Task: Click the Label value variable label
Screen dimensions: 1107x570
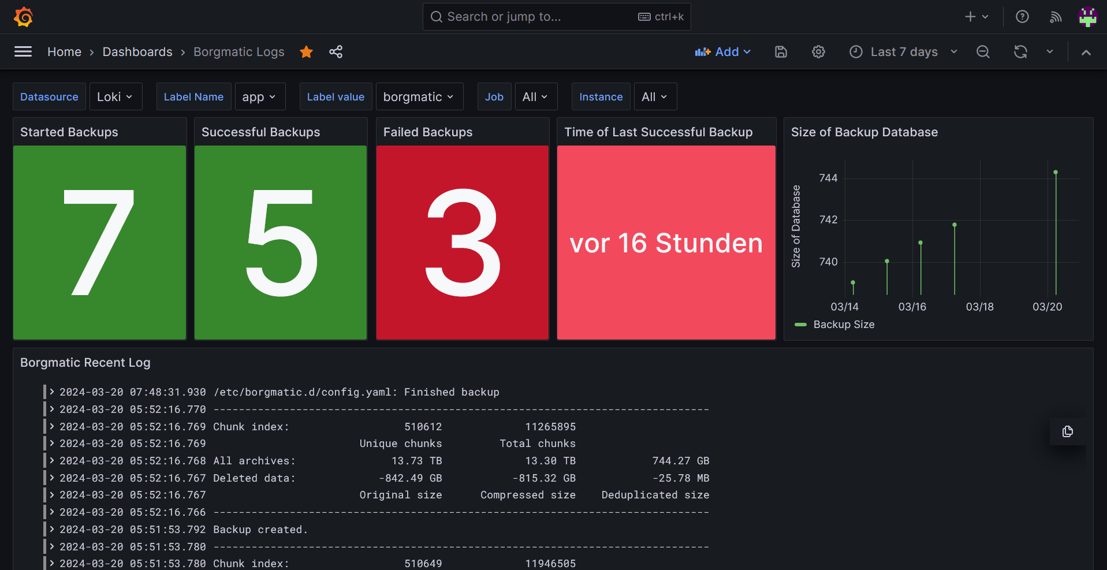Action: click(336, 96)
